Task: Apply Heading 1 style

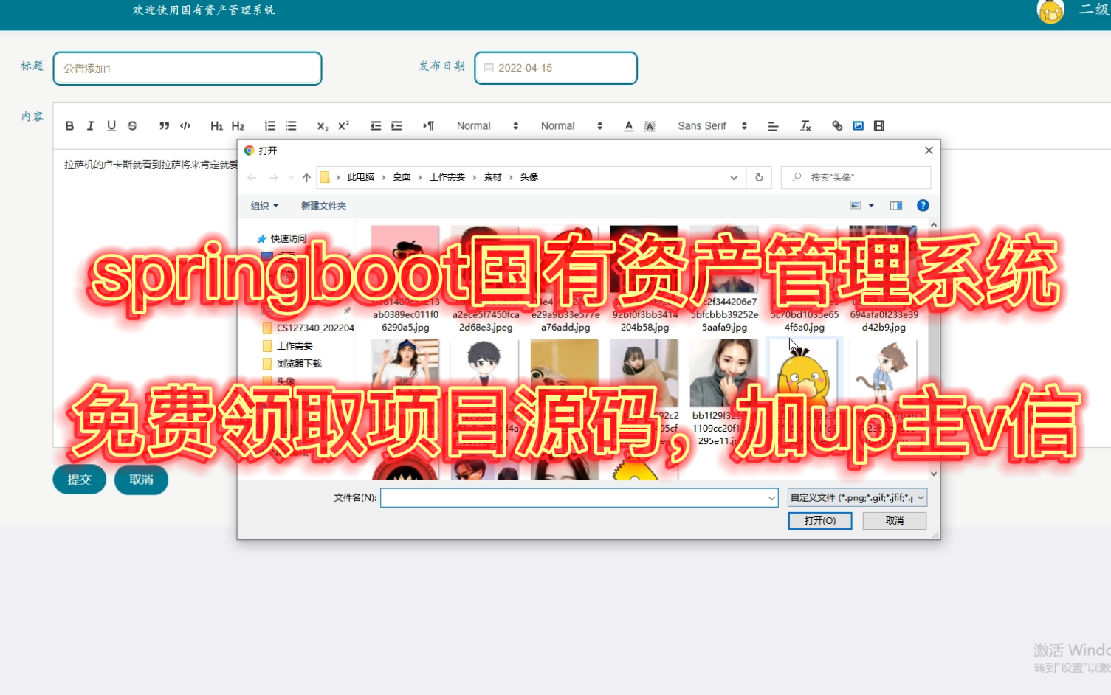Action: 216,125
